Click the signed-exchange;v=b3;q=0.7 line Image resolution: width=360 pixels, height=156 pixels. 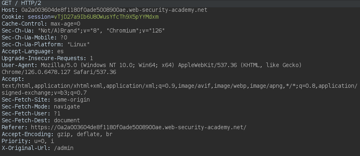[44, 93]
